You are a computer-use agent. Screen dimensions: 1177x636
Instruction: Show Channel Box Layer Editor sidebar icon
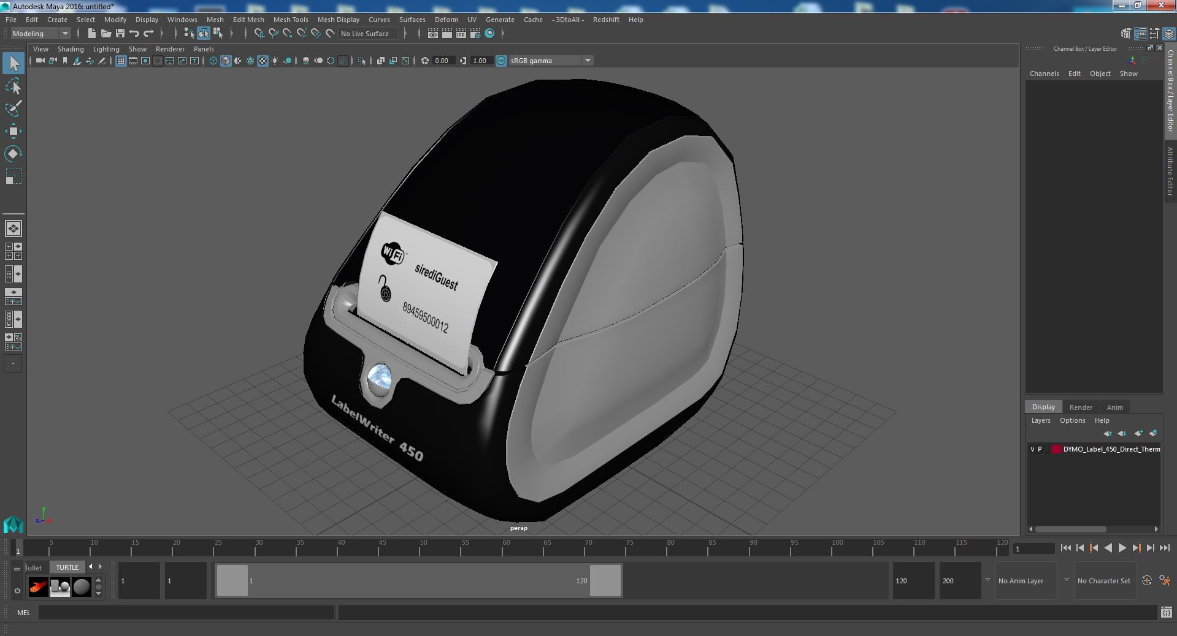click(x=1168, y=34)
